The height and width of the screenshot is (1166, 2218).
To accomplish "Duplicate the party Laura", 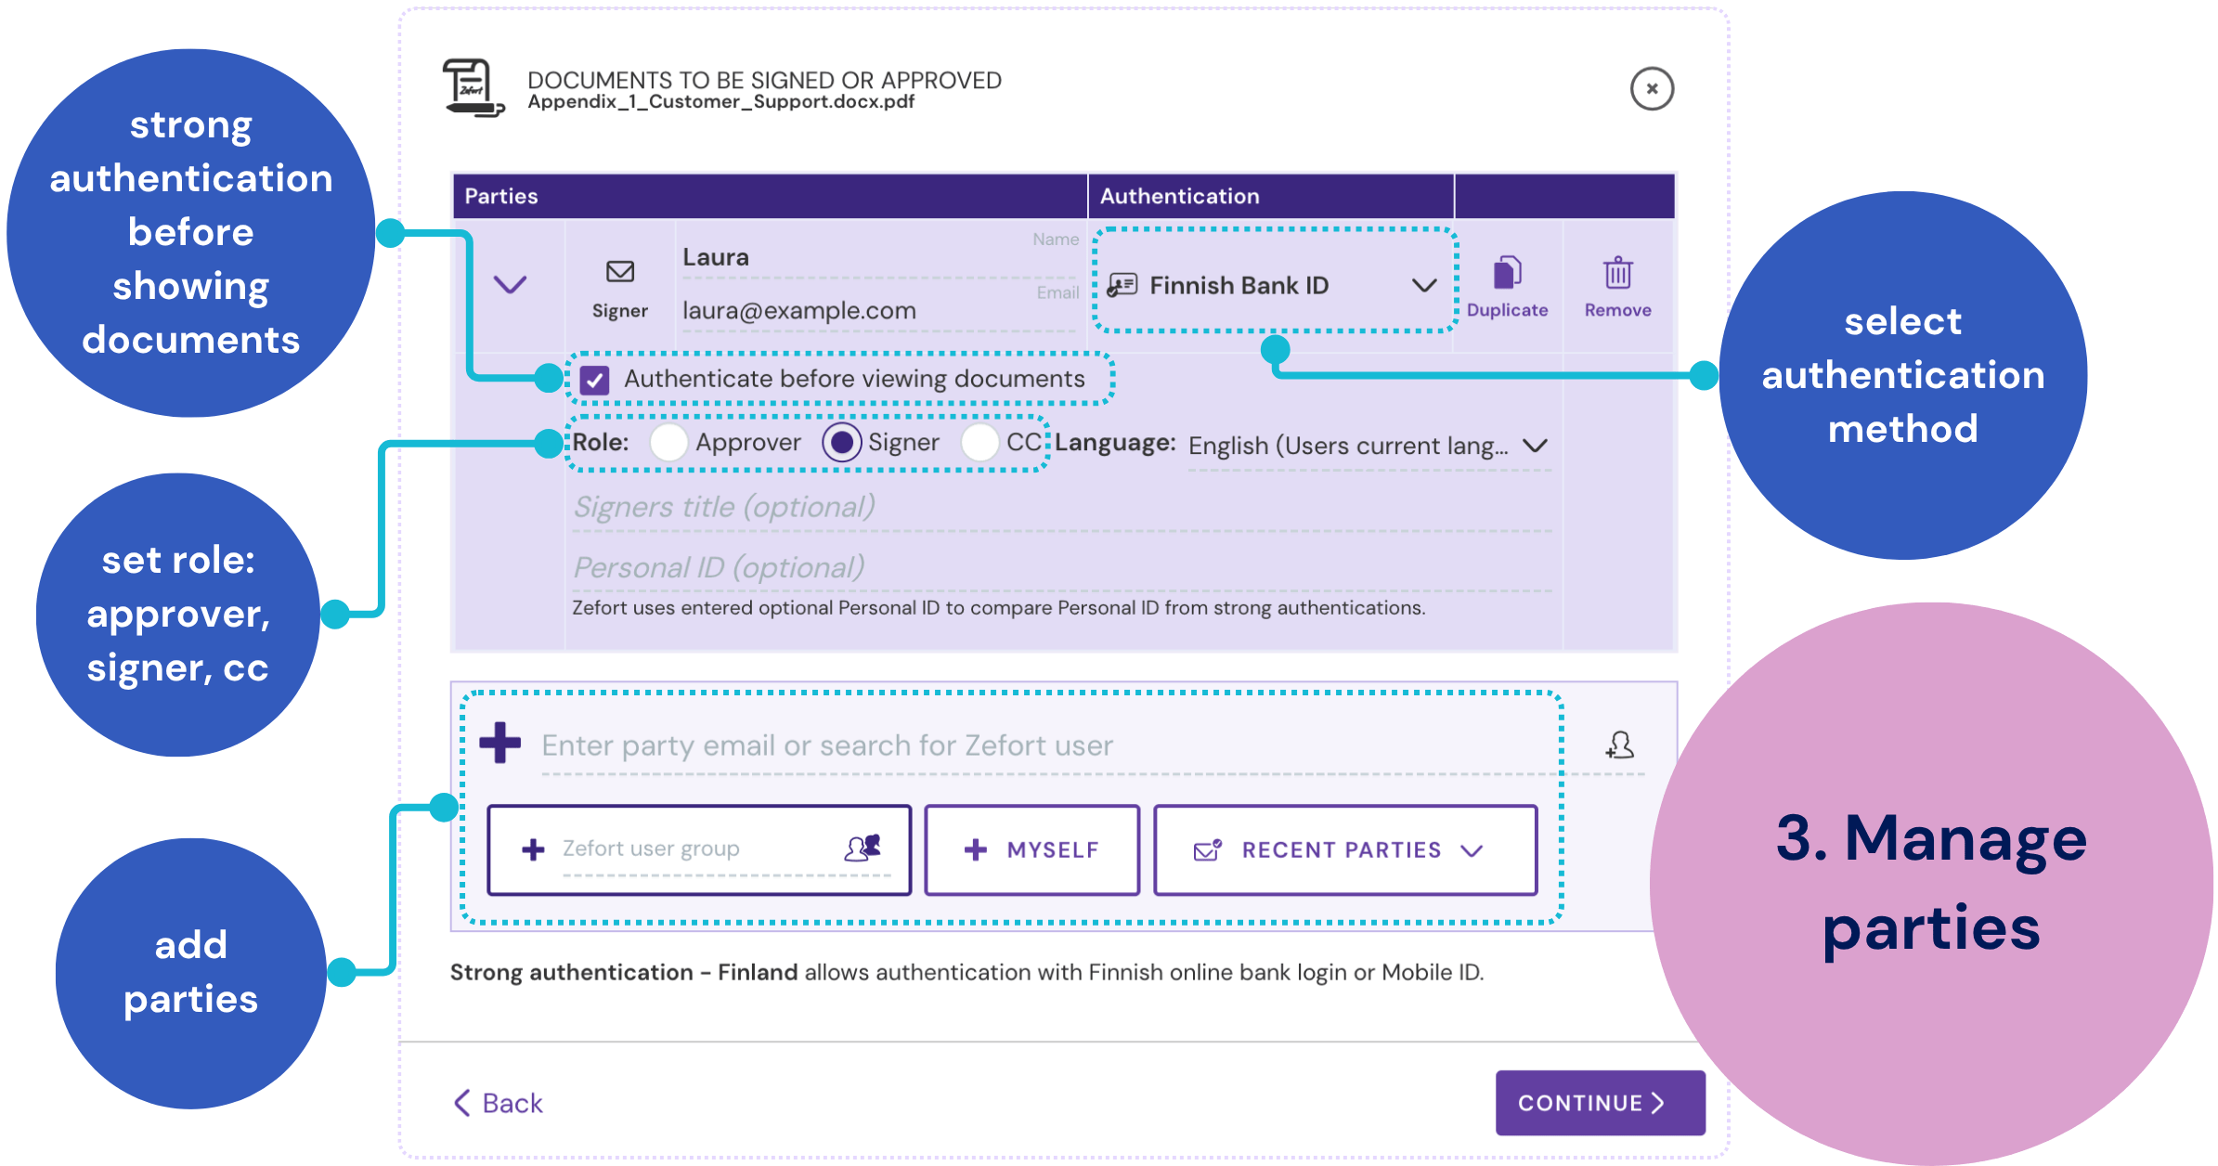I will 1507,287.
